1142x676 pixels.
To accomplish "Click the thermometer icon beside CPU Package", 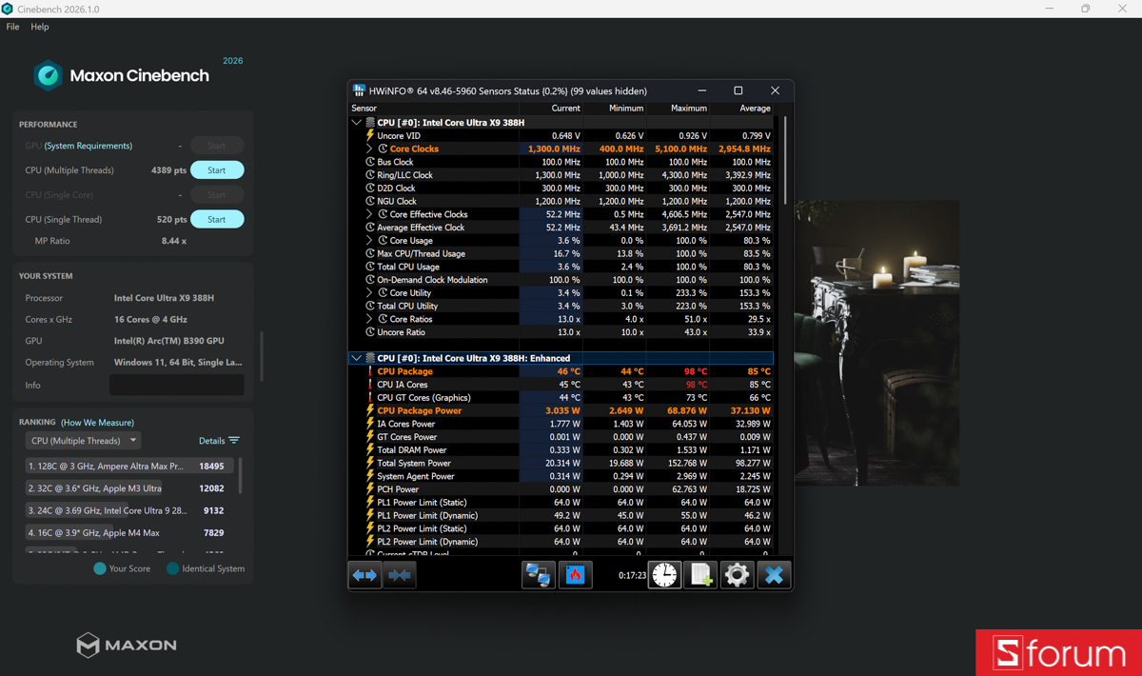I will [x=370, y=371].
